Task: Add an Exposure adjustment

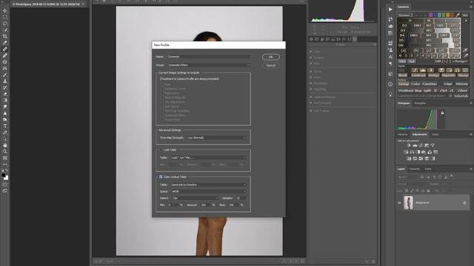Action: pyautogui.click(x=427, y=146)
